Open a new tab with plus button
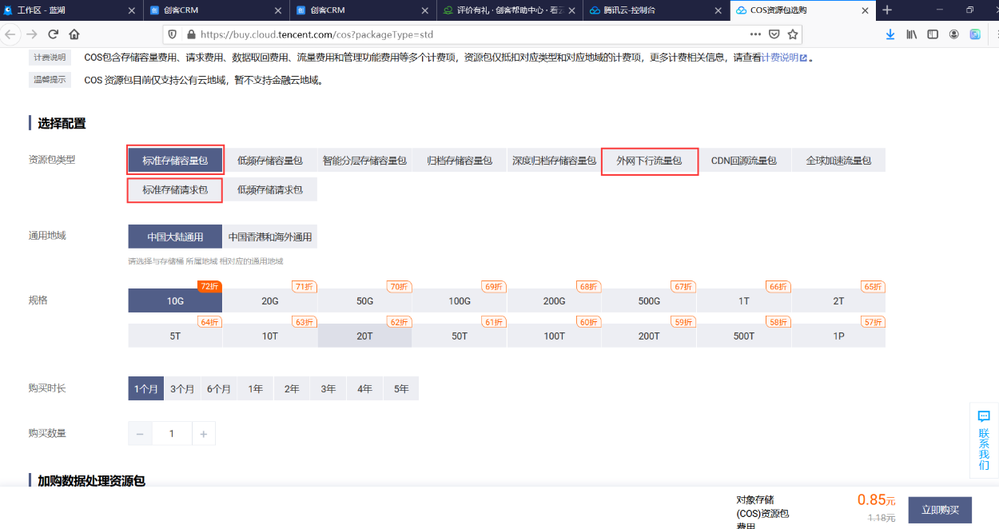This screenshot has height=529, width=999. tap(886, 10)
